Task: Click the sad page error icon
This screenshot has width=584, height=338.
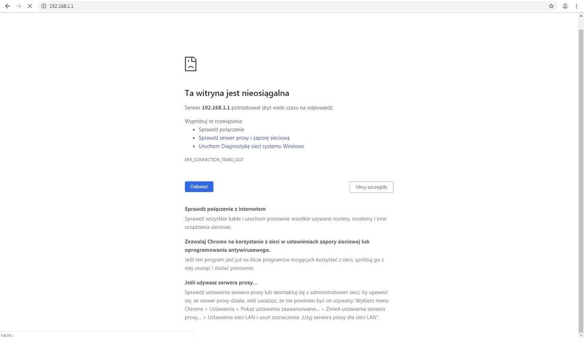Action: pos(191,64)
